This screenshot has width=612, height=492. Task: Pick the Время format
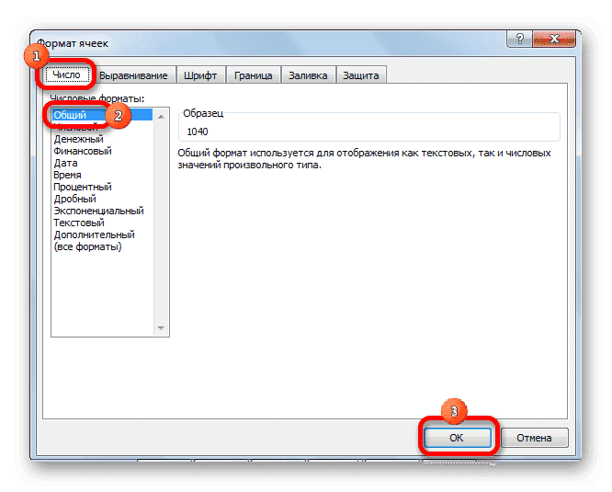pos(102,175)
